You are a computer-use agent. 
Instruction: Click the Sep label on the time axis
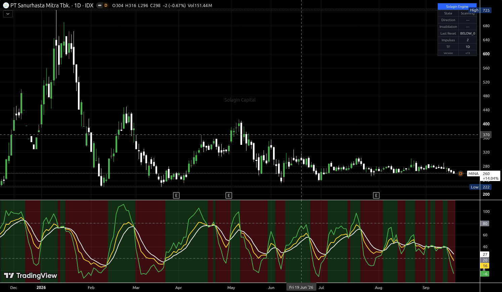tap(426, 288)
